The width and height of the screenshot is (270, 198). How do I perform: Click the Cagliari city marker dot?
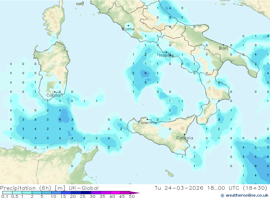55,92
